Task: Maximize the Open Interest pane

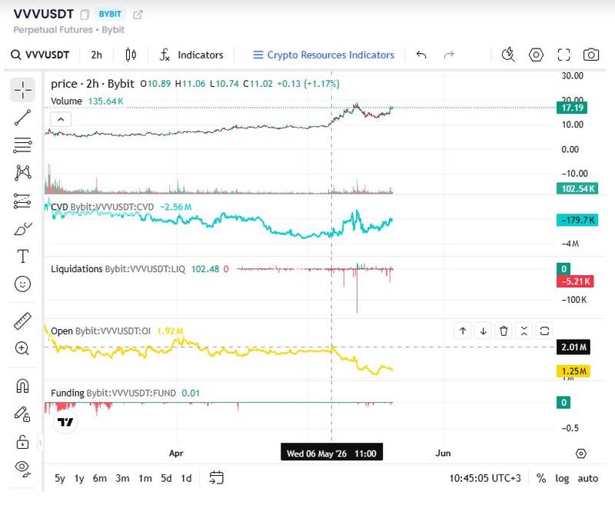Action: pyautogui.click(x=544, y=331)
